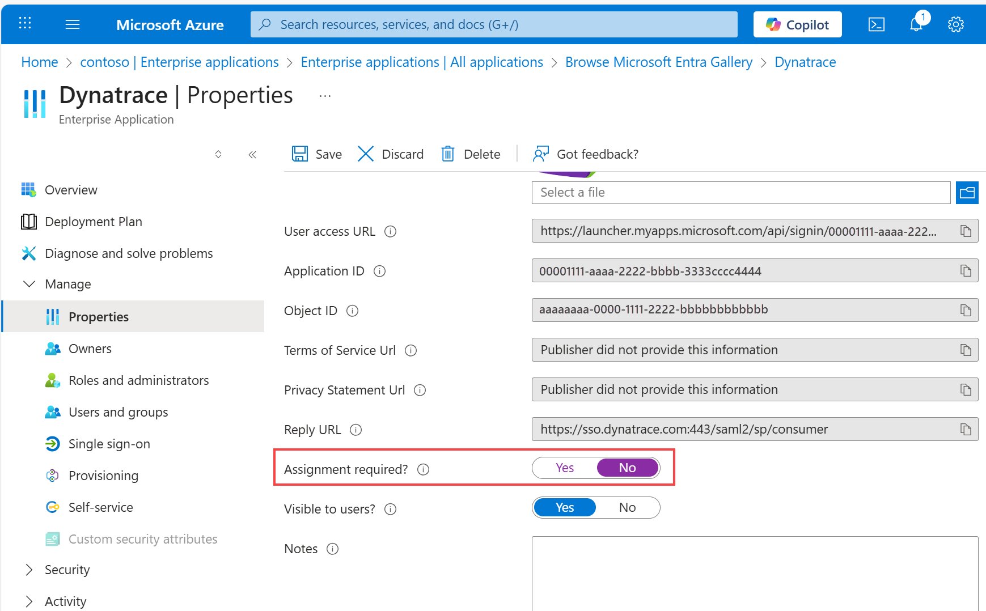Click inside the Notes text area
Screen dimensions: 986x611
pos(755,574)
